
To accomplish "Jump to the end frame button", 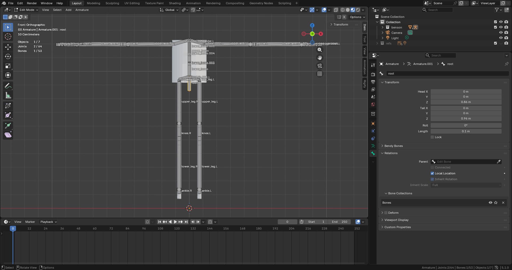I will [186, 222].
